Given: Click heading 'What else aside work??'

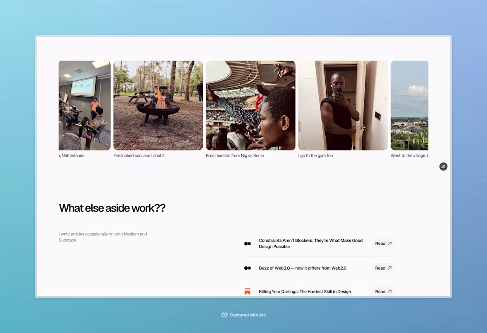Looking at the screenshot, I should [112, 208].
